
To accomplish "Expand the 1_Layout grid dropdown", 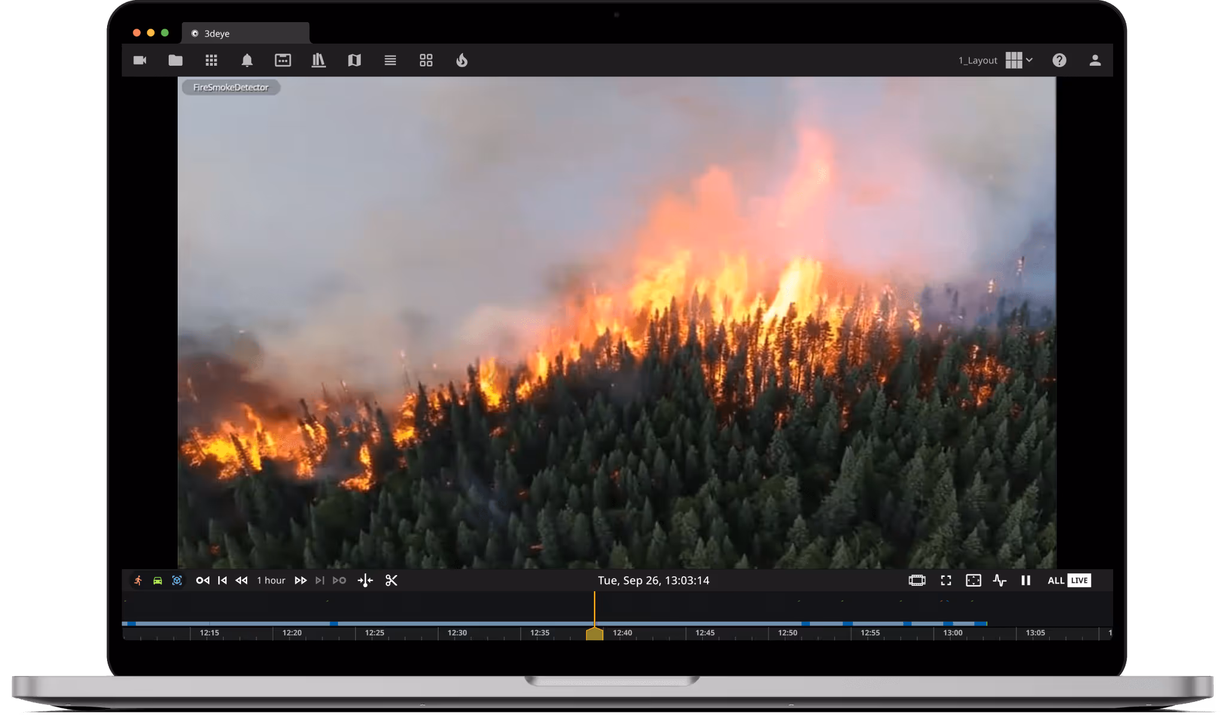I will coord(1019,60).
